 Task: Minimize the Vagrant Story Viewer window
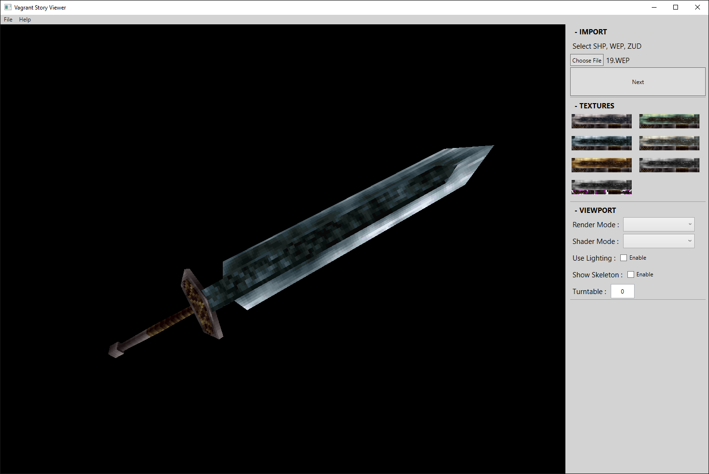click(654, 7)
